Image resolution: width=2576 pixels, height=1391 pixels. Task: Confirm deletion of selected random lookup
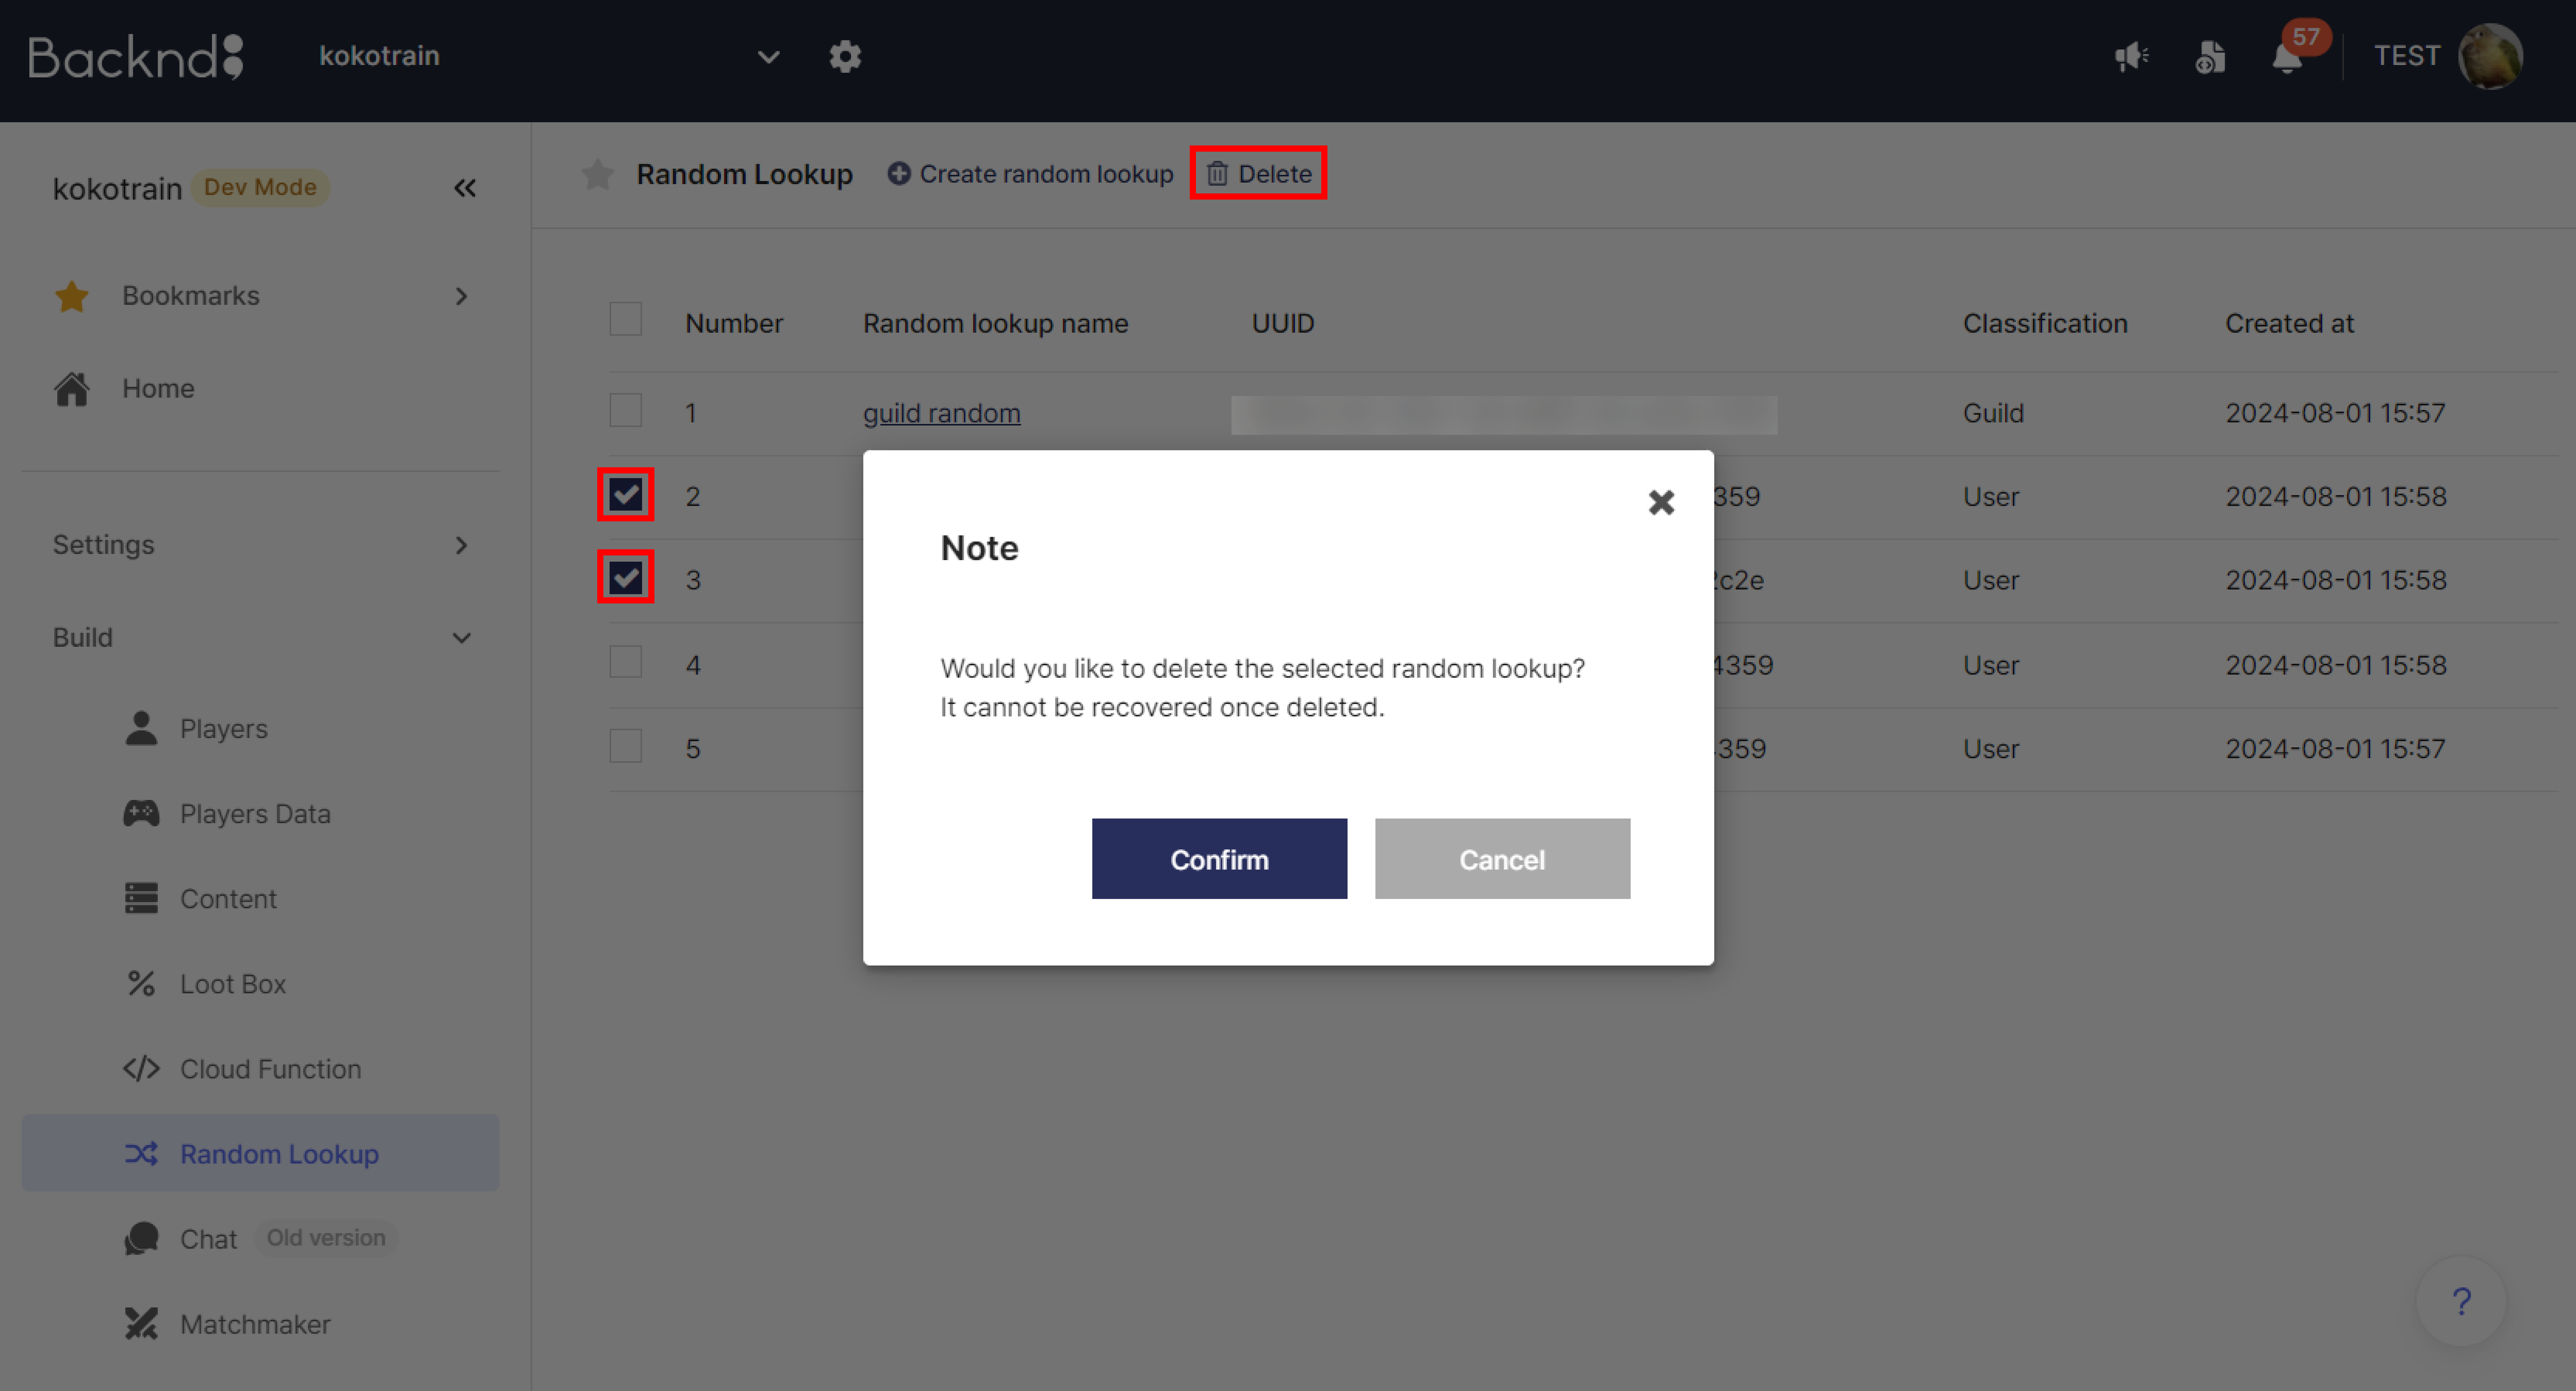tap(1219, 859)
